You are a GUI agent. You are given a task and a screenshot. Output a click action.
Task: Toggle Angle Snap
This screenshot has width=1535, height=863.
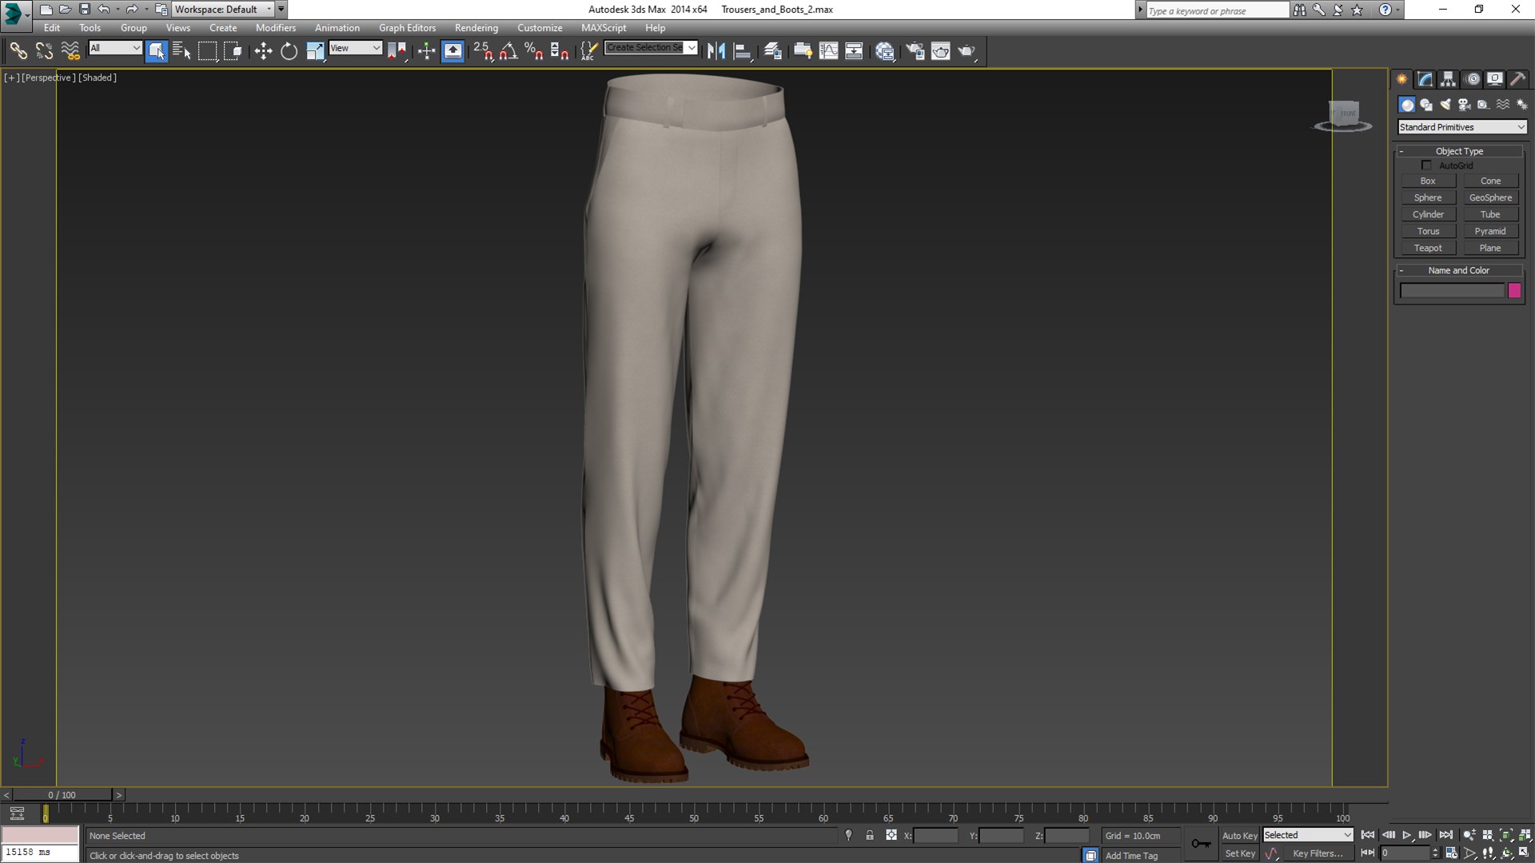click(x=508, y=51)
